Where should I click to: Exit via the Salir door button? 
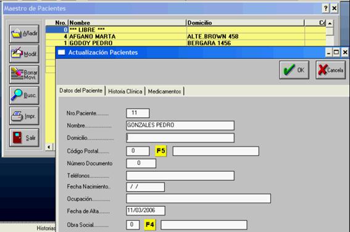[x=24, y=137]
